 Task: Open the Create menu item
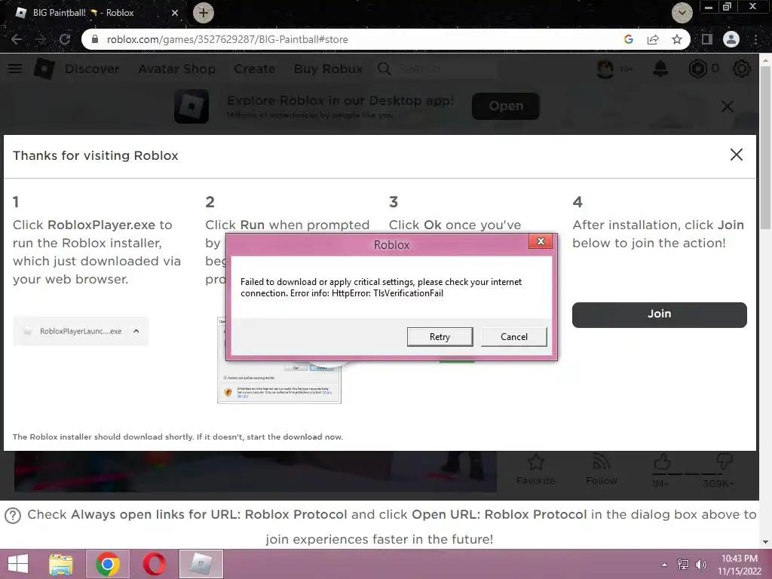point(255,69)
